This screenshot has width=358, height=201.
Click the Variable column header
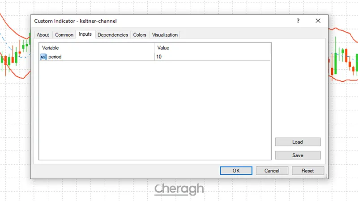97,47
